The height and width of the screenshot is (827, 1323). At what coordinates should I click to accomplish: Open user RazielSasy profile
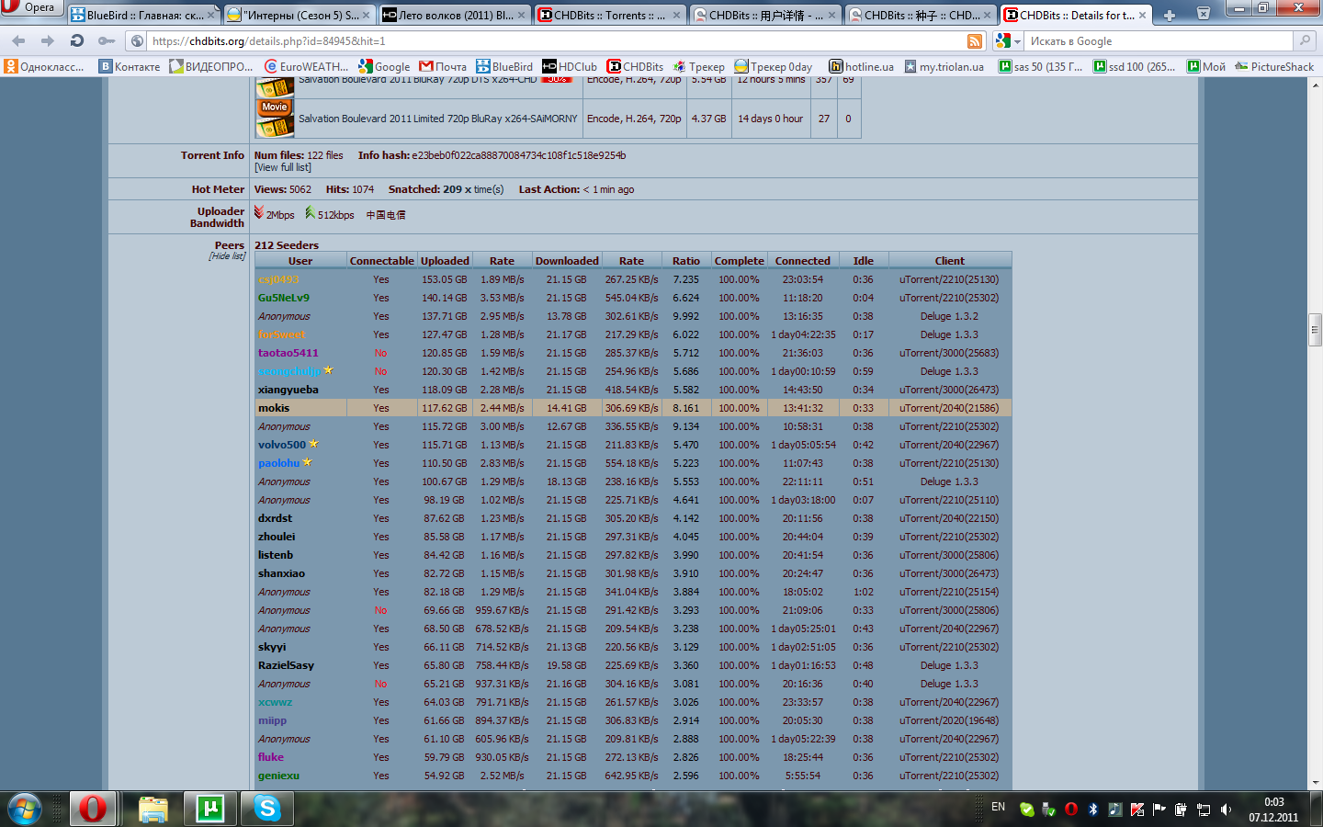[x=286, y=665]
